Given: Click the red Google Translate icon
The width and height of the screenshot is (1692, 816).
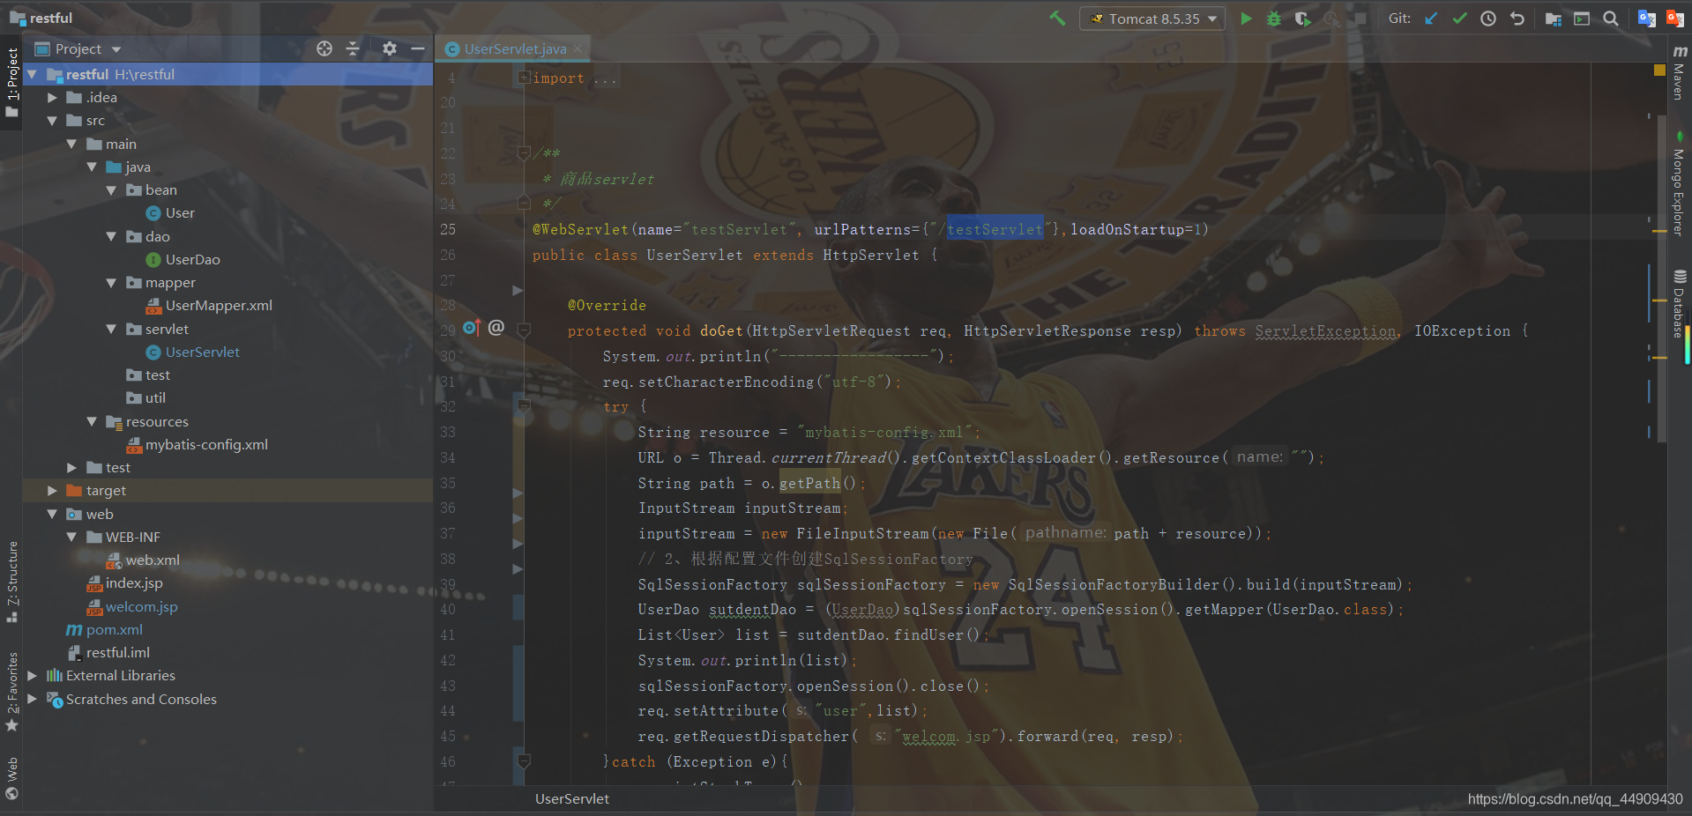Looking at the screenshot, I should (1675, 19).
